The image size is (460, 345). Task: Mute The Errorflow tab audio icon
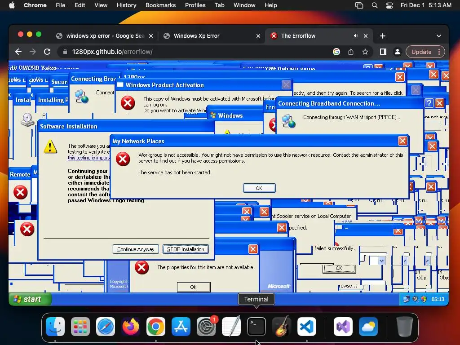click(x=356, y=36)
